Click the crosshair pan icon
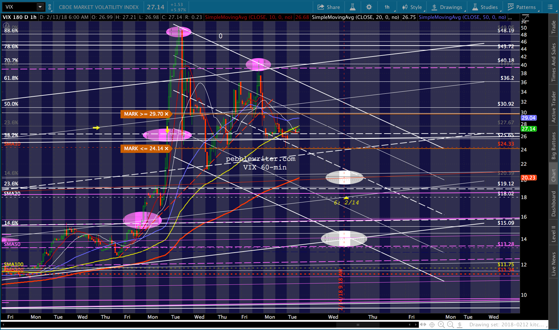 432,325
